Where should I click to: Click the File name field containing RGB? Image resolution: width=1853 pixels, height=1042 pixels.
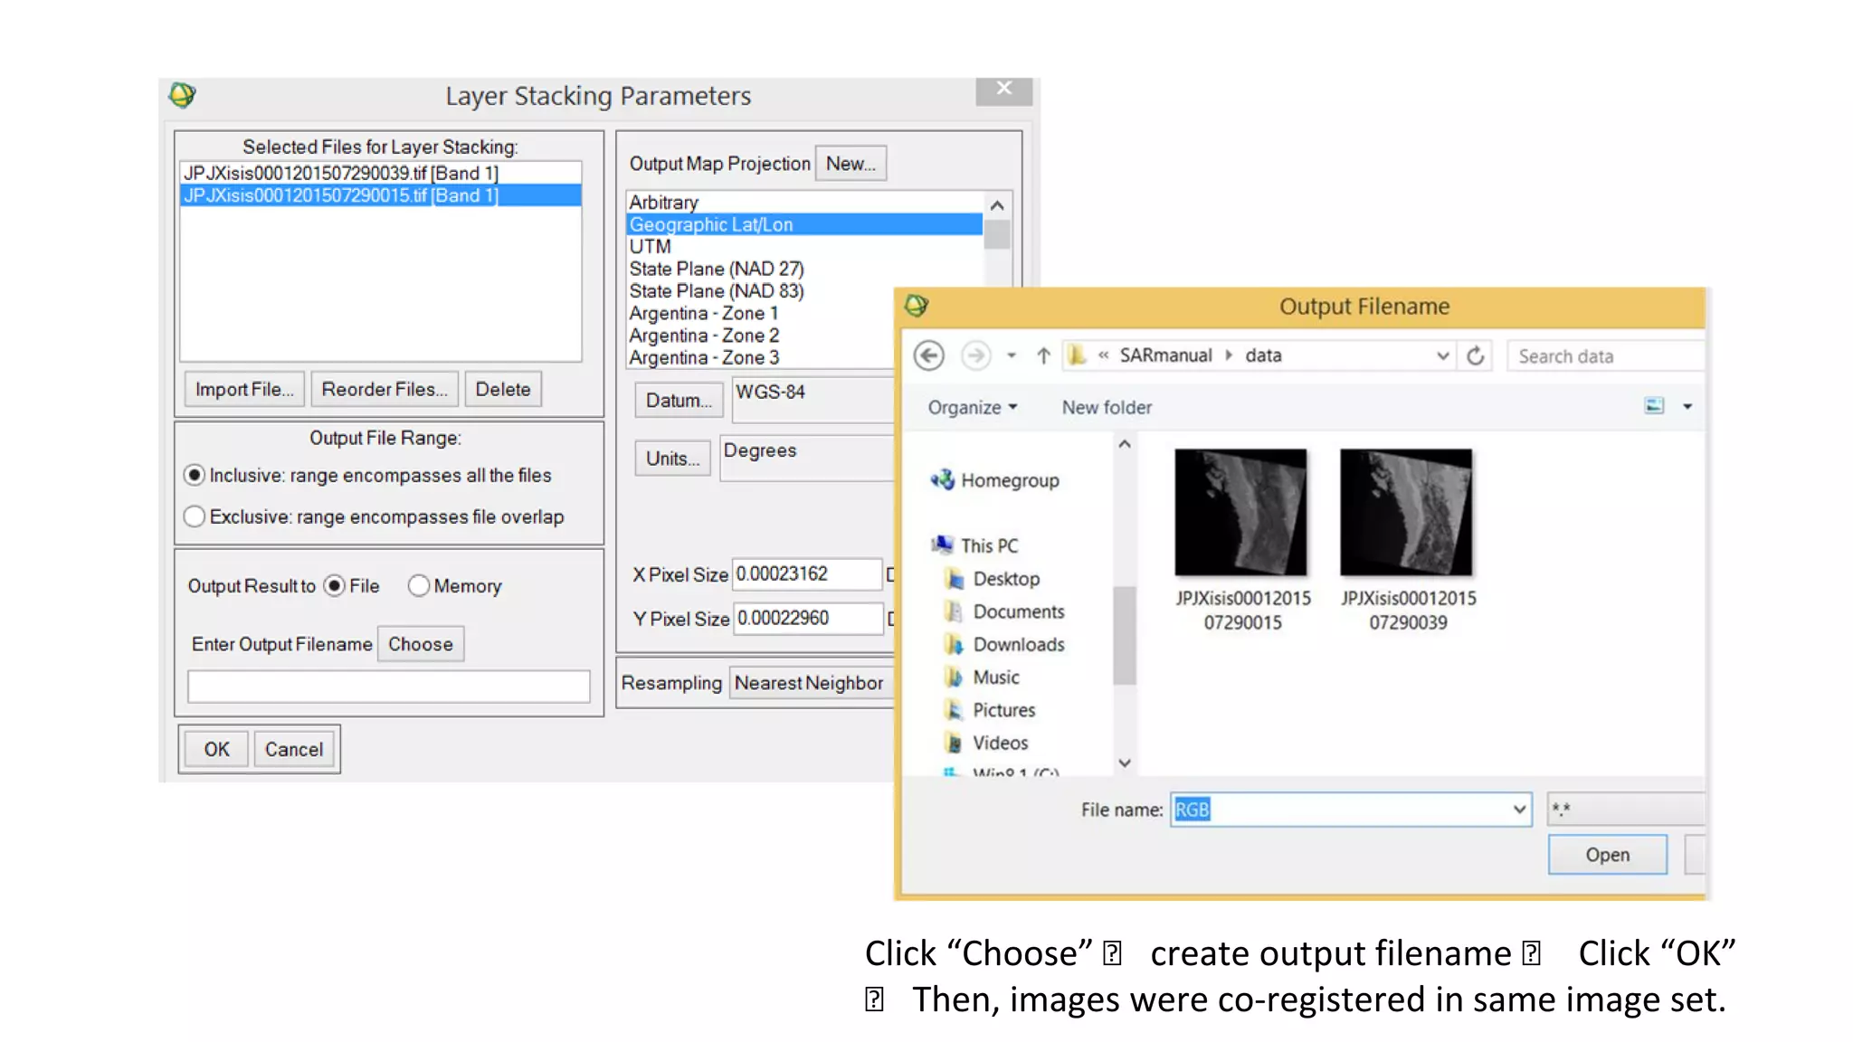click(x=1350, y=810)
